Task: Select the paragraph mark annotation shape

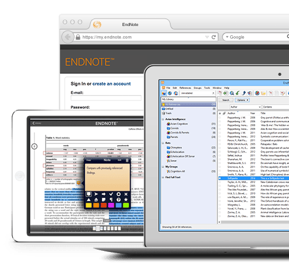Action: point(111,199)
